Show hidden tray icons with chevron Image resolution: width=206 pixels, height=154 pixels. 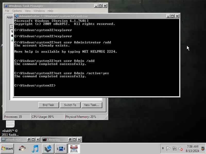coord(163,149)
